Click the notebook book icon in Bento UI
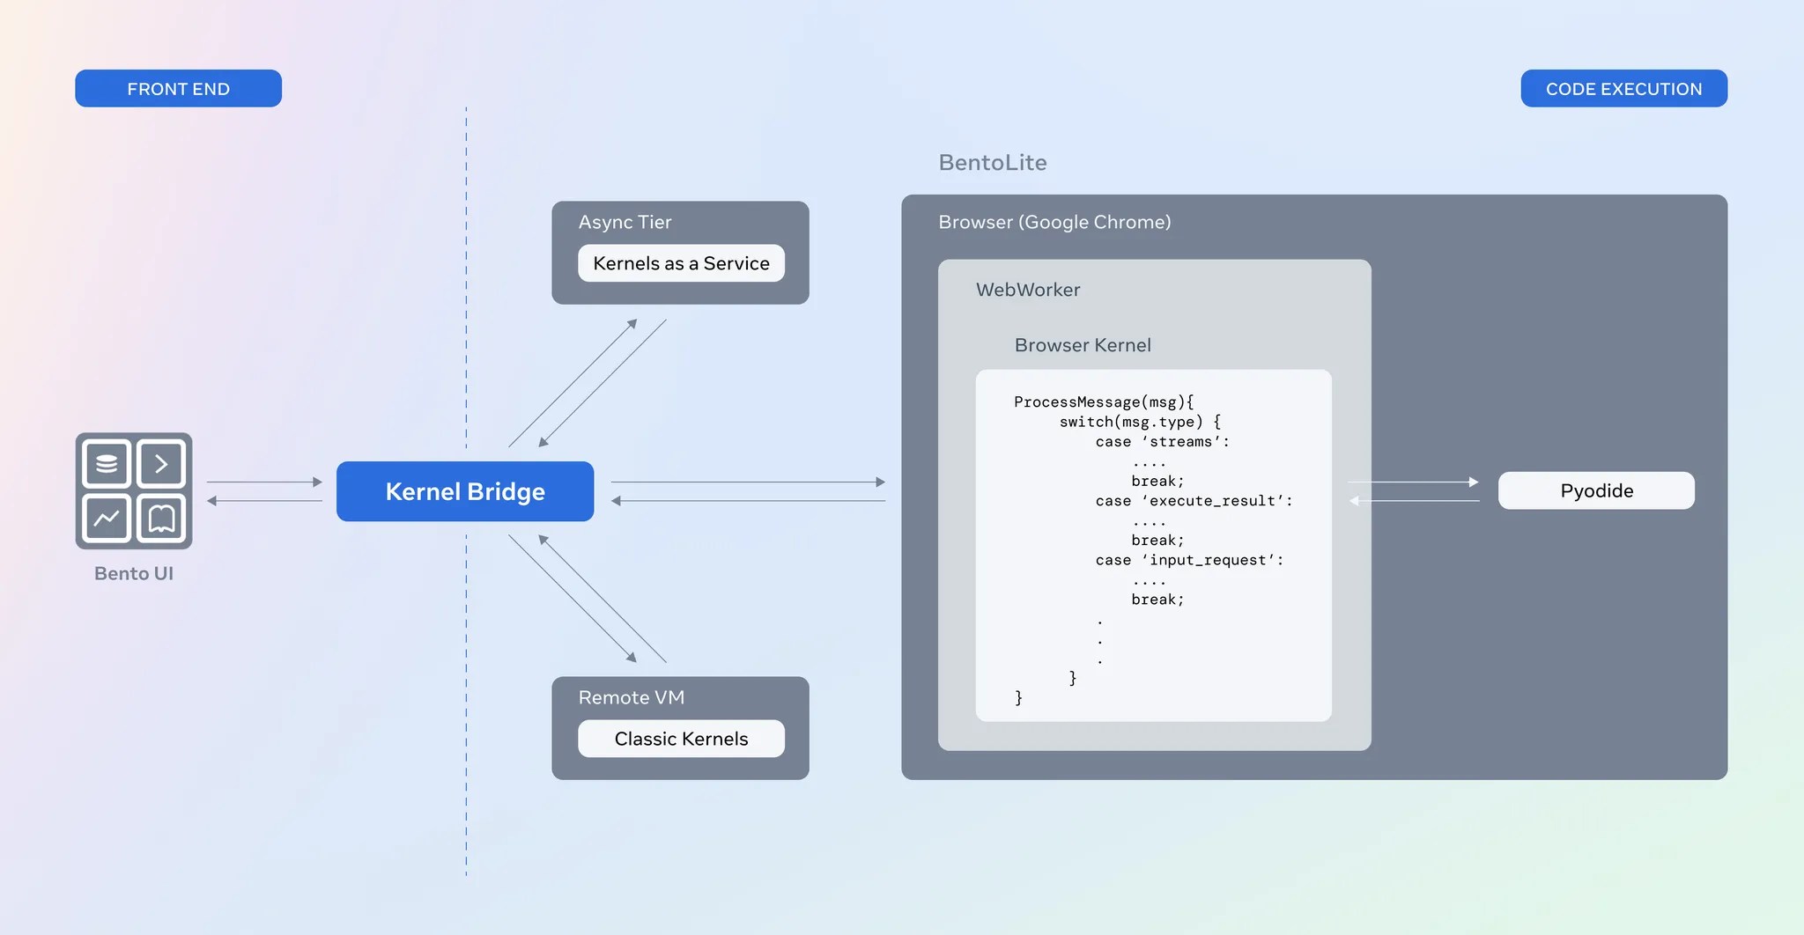Image resolution: width=1804 pixels, height=935 pixels. [161, 518]
